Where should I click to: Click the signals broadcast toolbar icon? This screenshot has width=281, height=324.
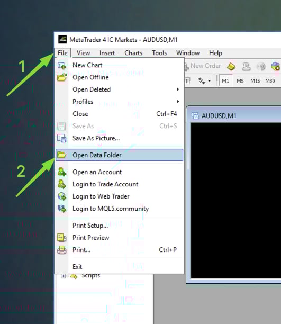[261, 66]
